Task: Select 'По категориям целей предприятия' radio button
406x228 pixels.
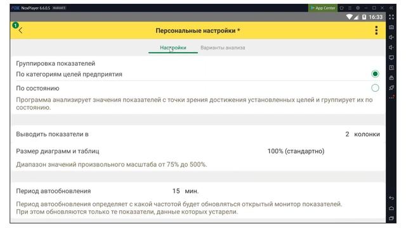Action: click(375, 74)
